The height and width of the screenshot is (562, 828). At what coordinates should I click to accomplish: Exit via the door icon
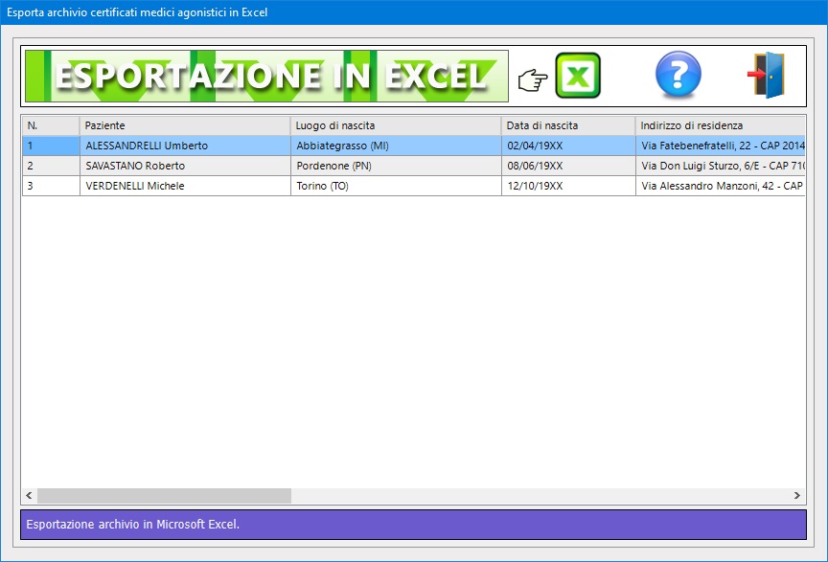(766, 76)
